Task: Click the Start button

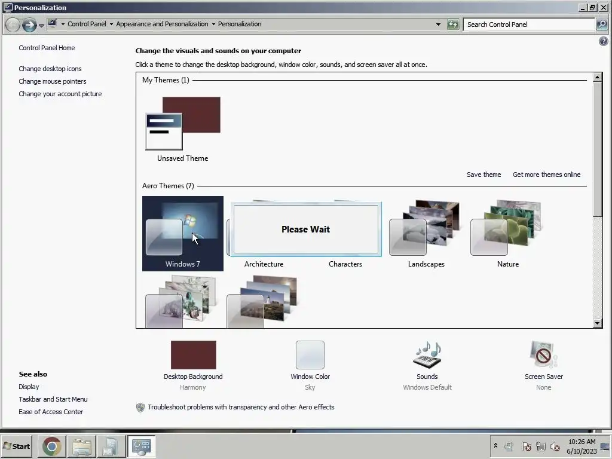Action: click(16, 446)
